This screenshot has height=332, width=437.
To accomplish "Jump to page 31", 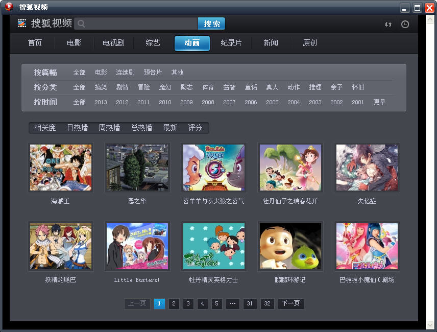I will pos(250,303).
